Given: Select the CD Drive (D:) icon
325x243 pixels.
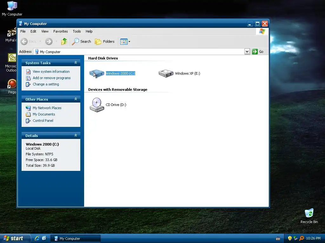Looking at the screenshot, I should tap(97, 105).
